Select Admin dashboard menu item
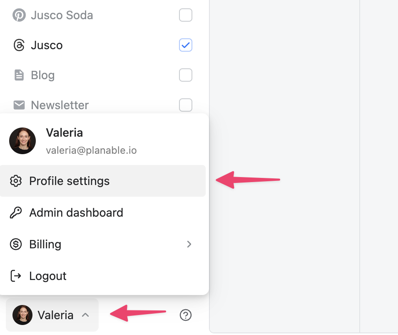 (x=76, y=212)
